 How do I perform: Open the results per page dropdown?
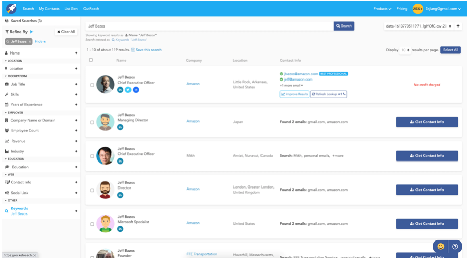click(x=405, y=50)
